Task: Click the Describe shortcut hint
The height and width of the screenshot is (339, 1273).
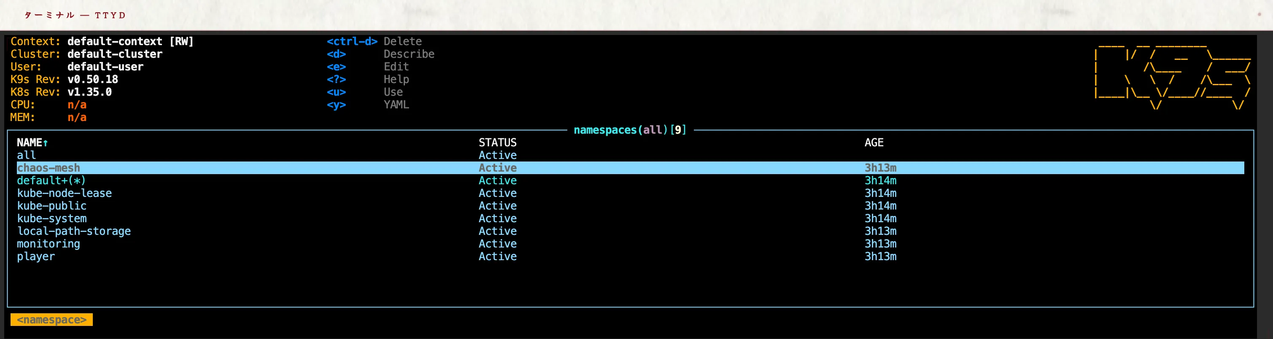Action: tap(409, 54)
